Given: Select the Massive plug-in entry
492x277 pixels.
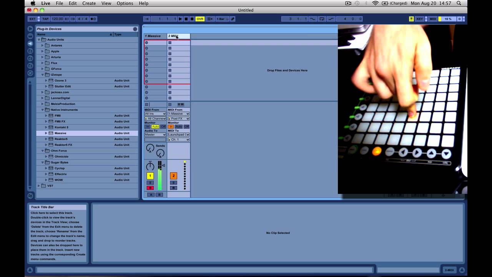Looking at the screenshot, I should (x=87, y=133).
